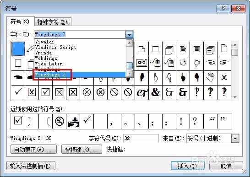250x177 pixels.
Task: Select the open raised hand symbol
Action: [x=210, y=78]
